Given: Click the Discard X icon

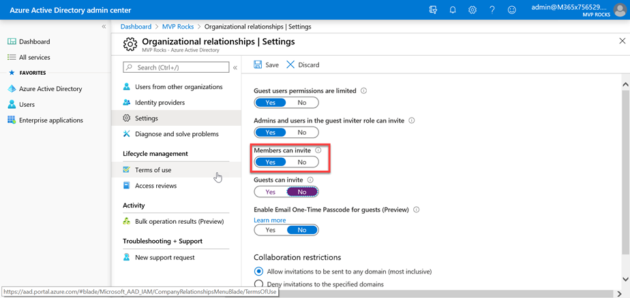Looking at the screenshot, I should click(290, 65).
